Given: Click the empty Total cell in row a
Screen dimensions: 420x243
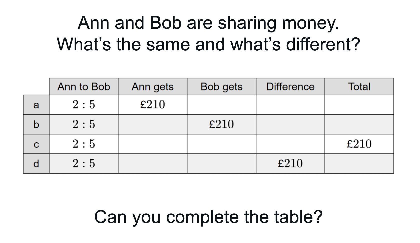Looking at the screenshot, I should coord(359,105).
